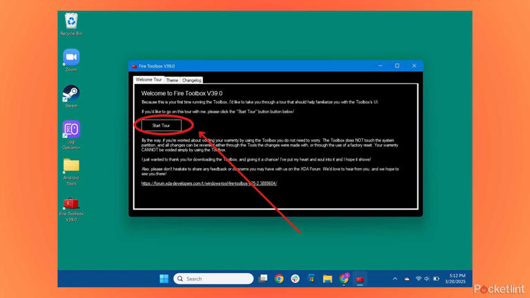Open the Steam desktop shortcut

pos(71,96)
